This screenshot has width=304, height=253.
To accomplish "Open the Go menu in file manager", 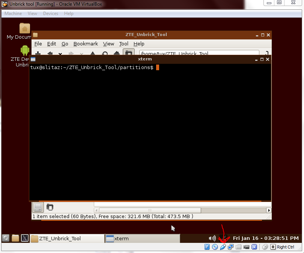I will pyautogui.click(x=65, y=44).
